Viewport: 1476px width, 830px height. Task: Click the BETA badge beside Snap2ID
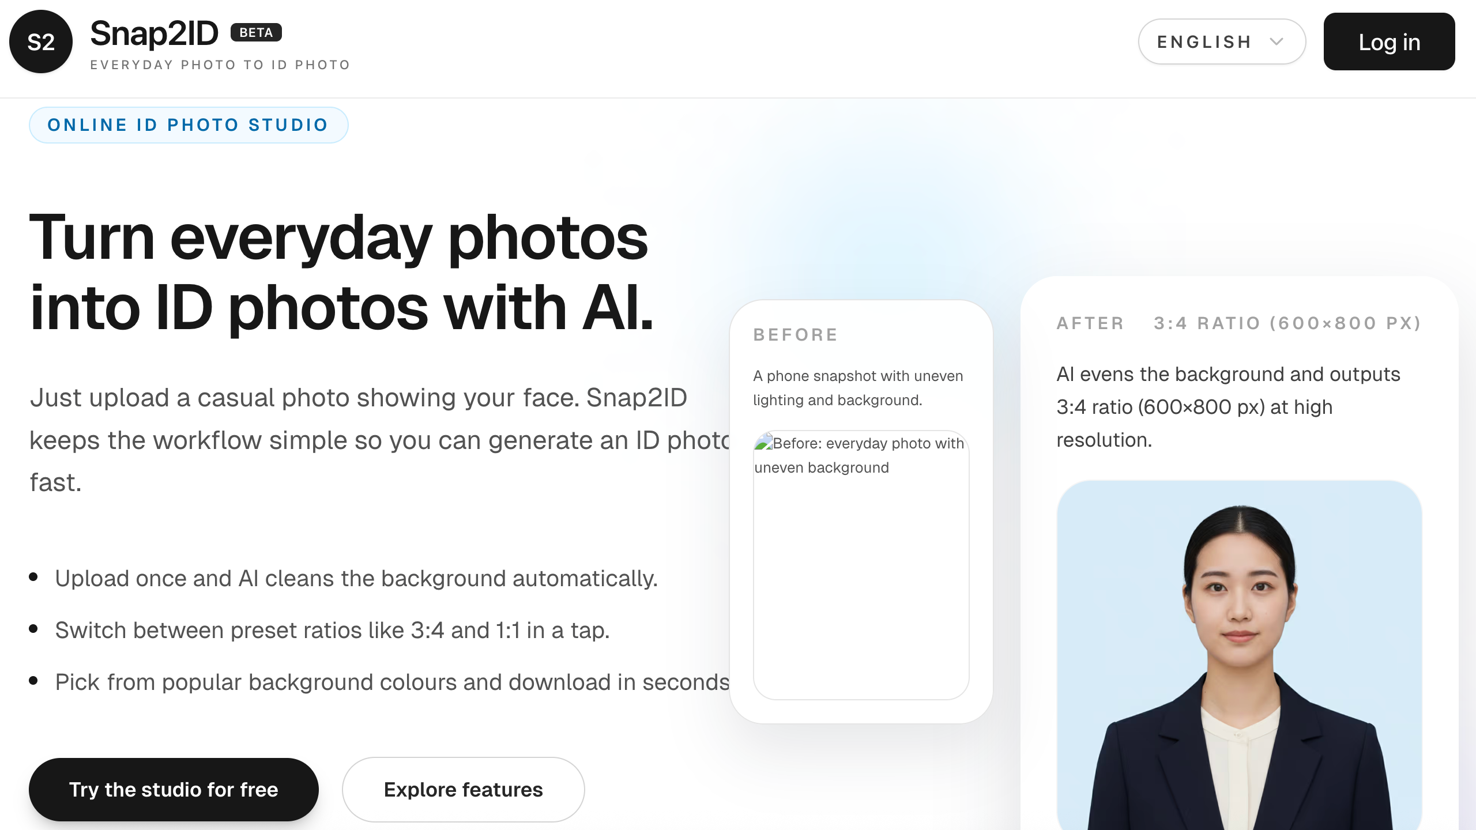pos(256,32)
